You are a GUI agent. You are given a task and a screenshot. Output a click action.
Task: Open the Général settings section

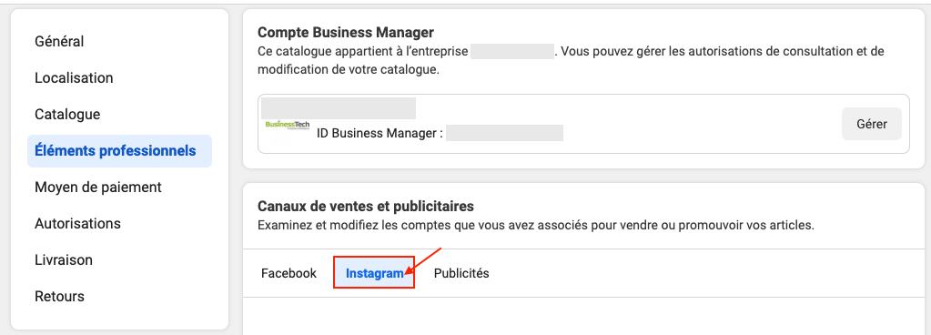click(59, 42)
